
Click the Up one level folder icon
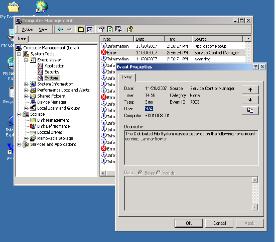[x=81, y=29]
